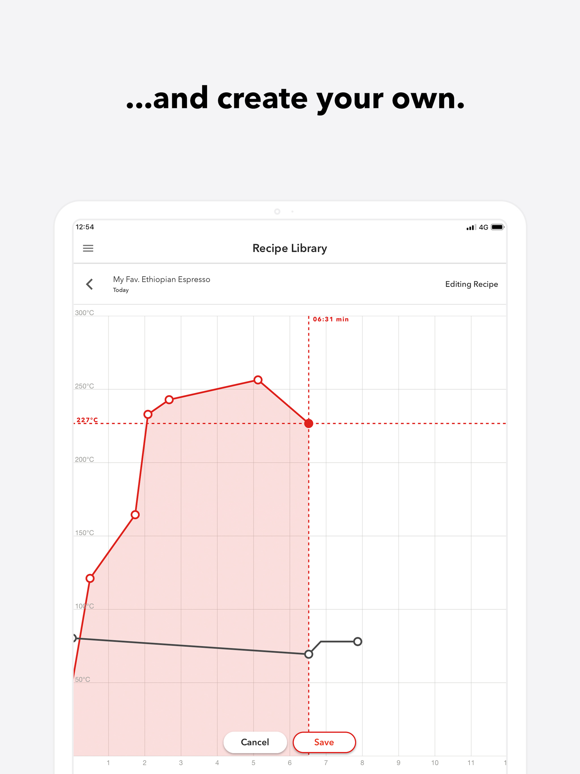Tap the cellular signal strength icon
The width and height of the screenshot is (580, 774).
[x=471, y=227]
